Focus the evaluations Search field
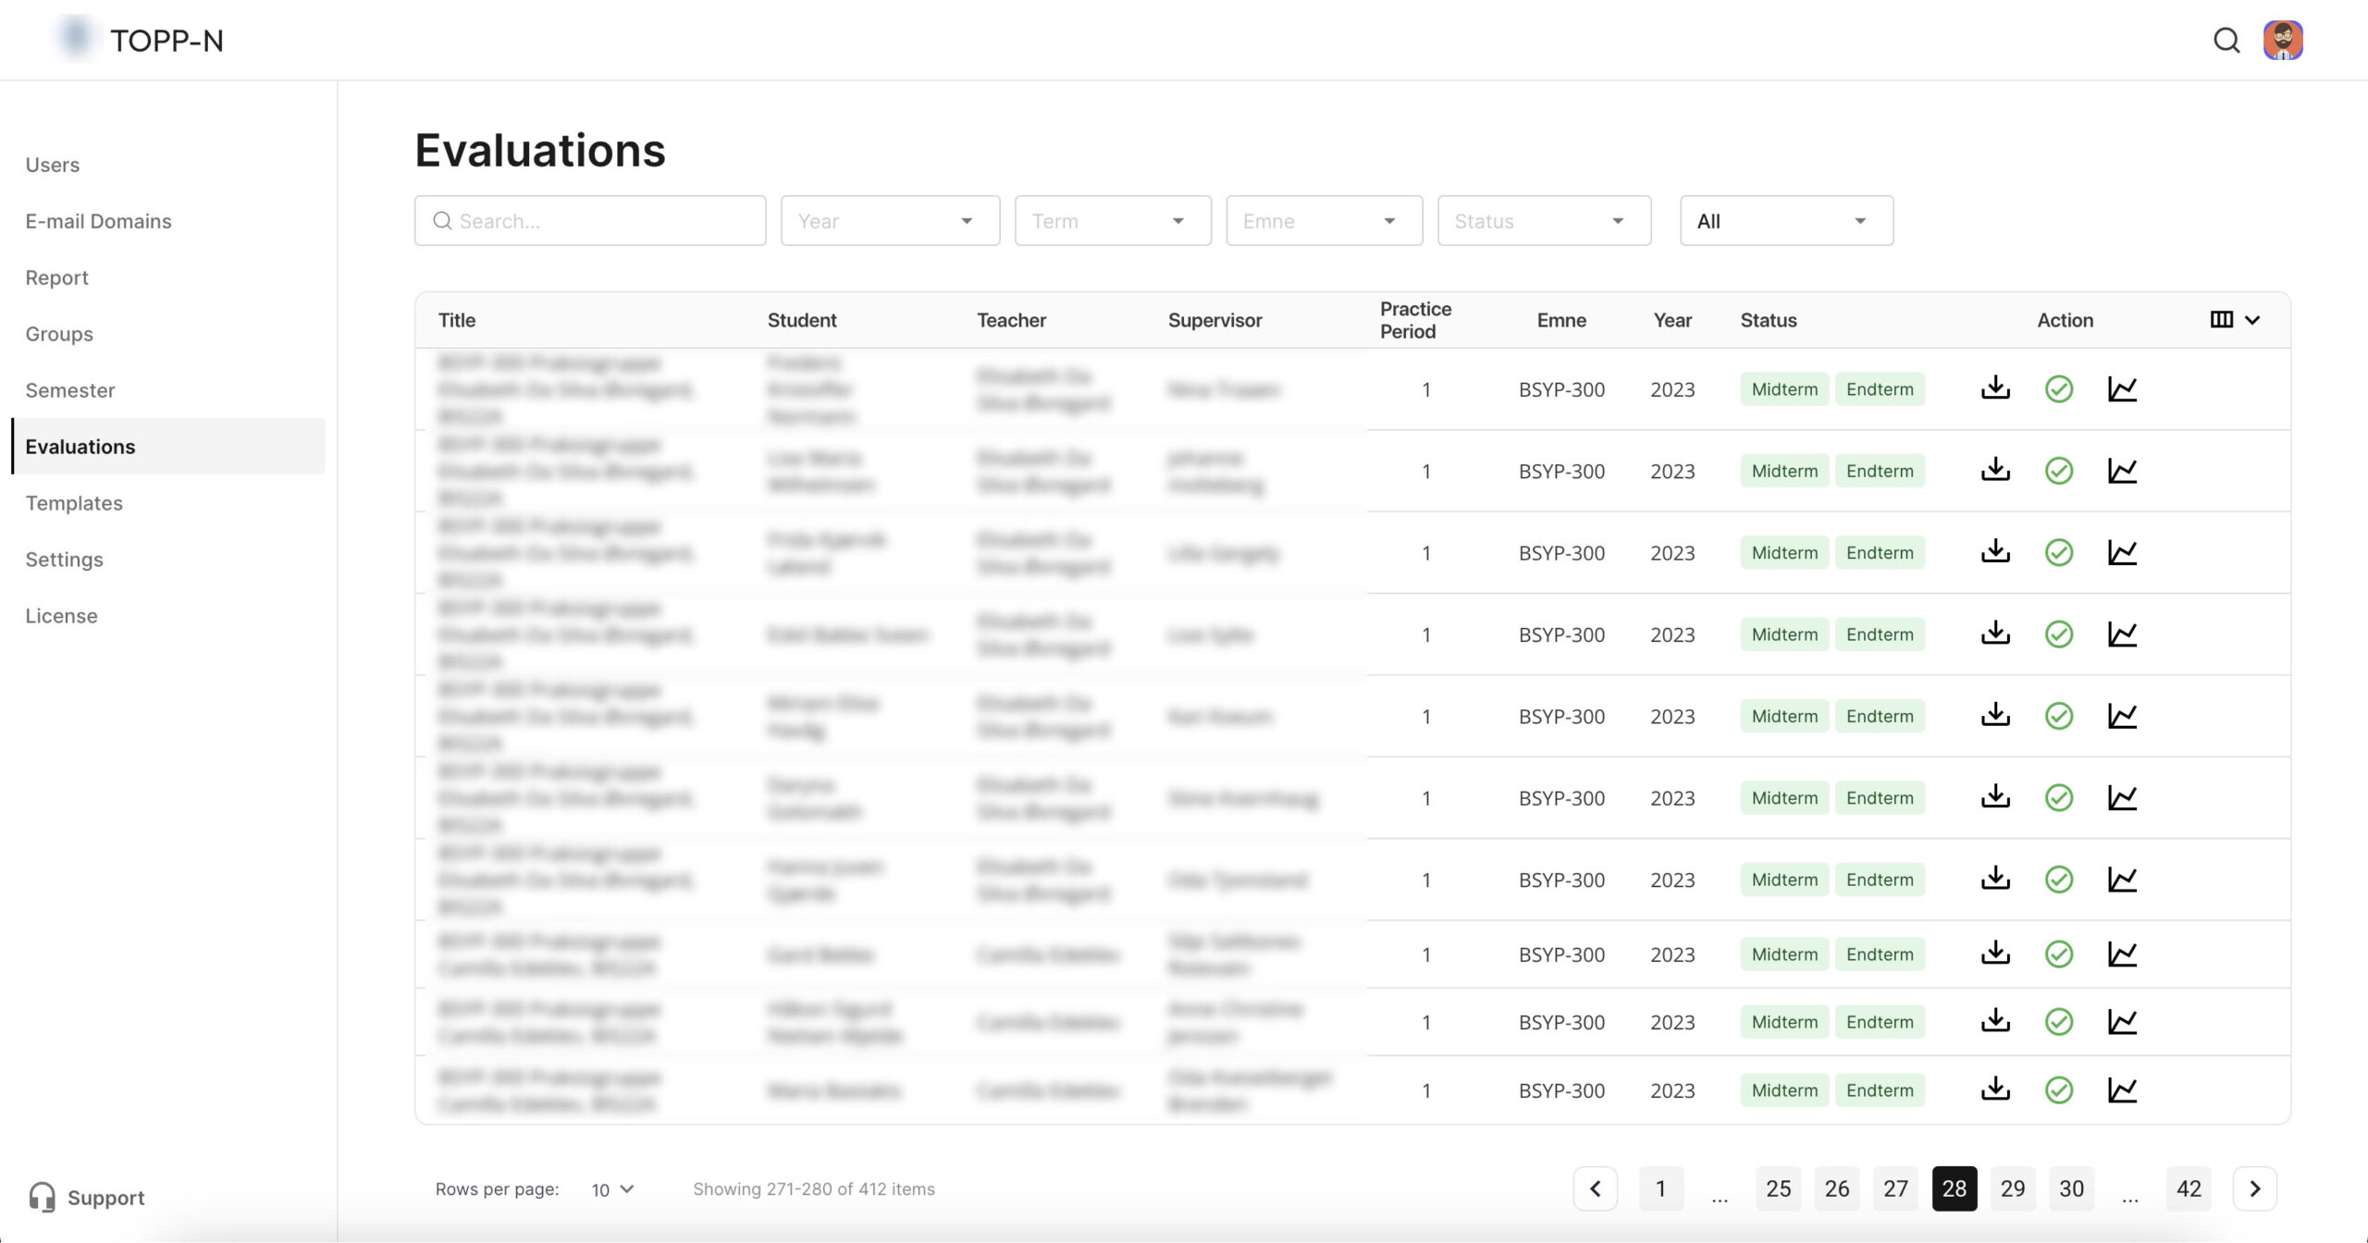Image resolution: width=2368 pixels, height=1243 pixels. click(x=590, y=220)
